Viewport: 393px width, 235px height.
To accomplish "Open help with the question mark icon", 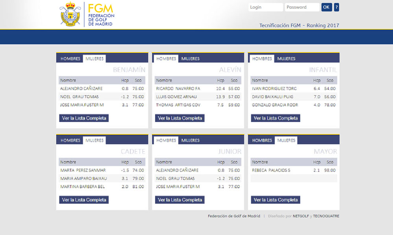I will click(336, 7).
